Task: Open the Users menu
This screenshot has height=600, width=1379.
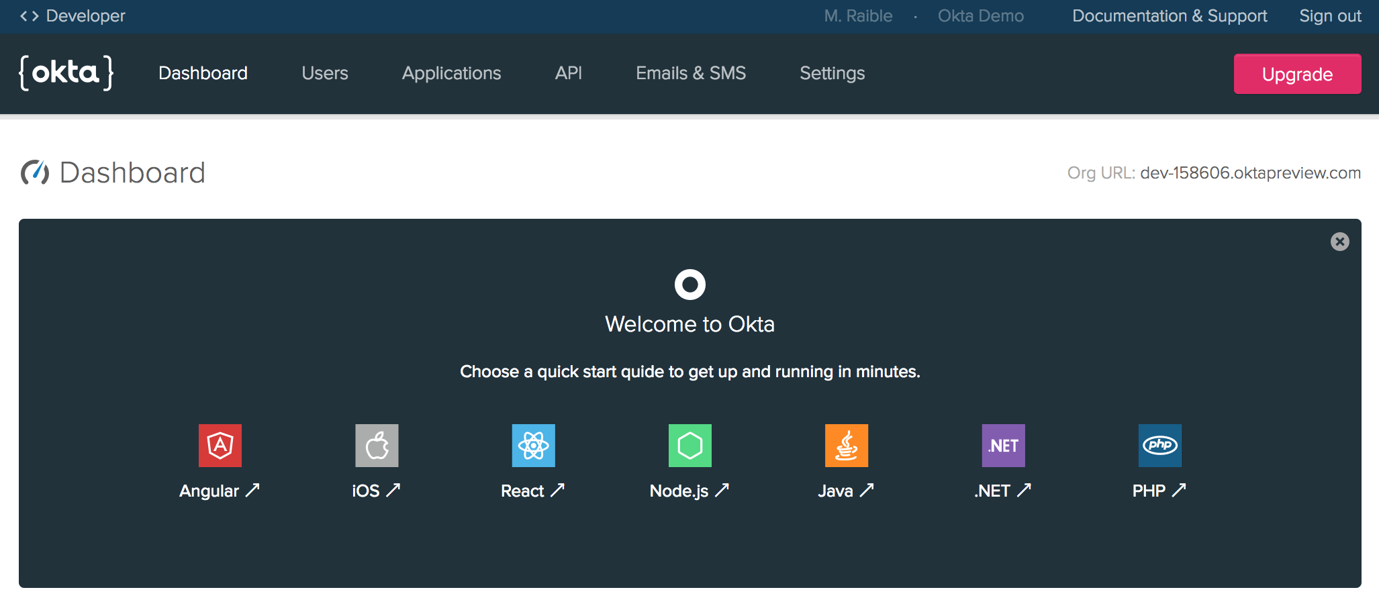Action: (325, 73)
